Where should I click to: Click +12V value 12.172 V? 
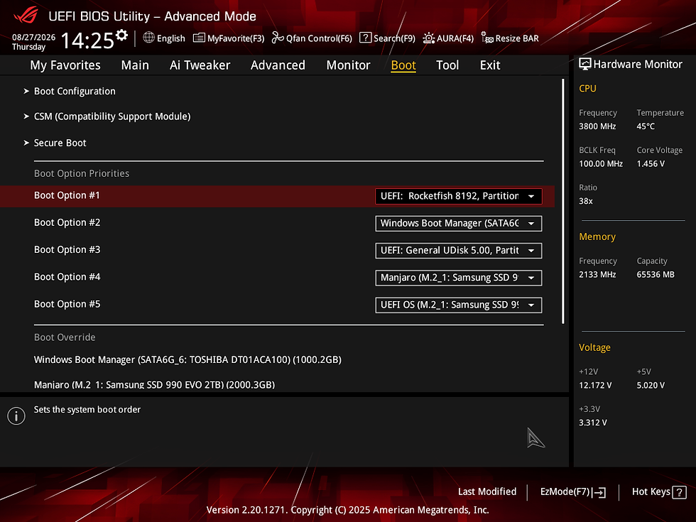pos(595,385)
